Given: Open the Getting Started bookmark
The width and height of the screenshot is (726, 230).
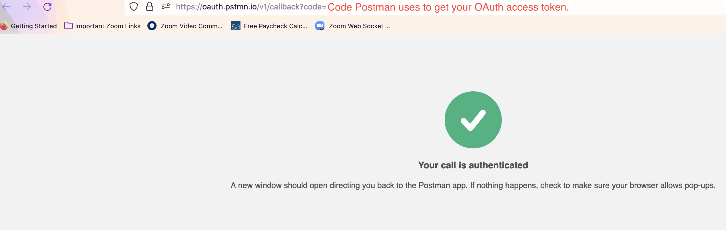Looking at the screenshot, I should click(34, 26).
